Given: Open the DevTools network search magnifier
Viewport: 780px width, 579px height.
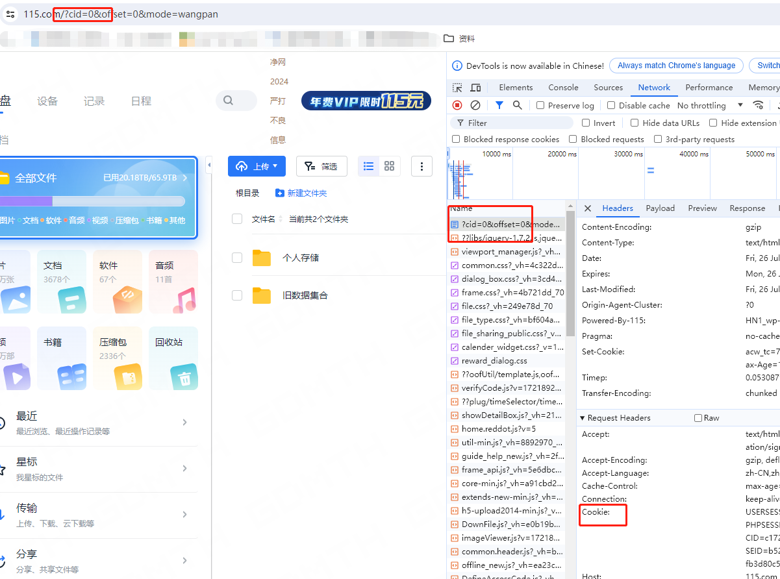Looking at the screenshot, I should 518,105.
